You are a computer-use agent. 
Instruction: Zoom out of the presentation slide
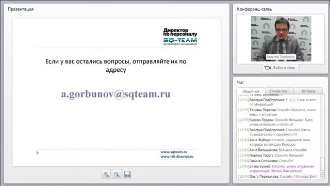(117, 174)
